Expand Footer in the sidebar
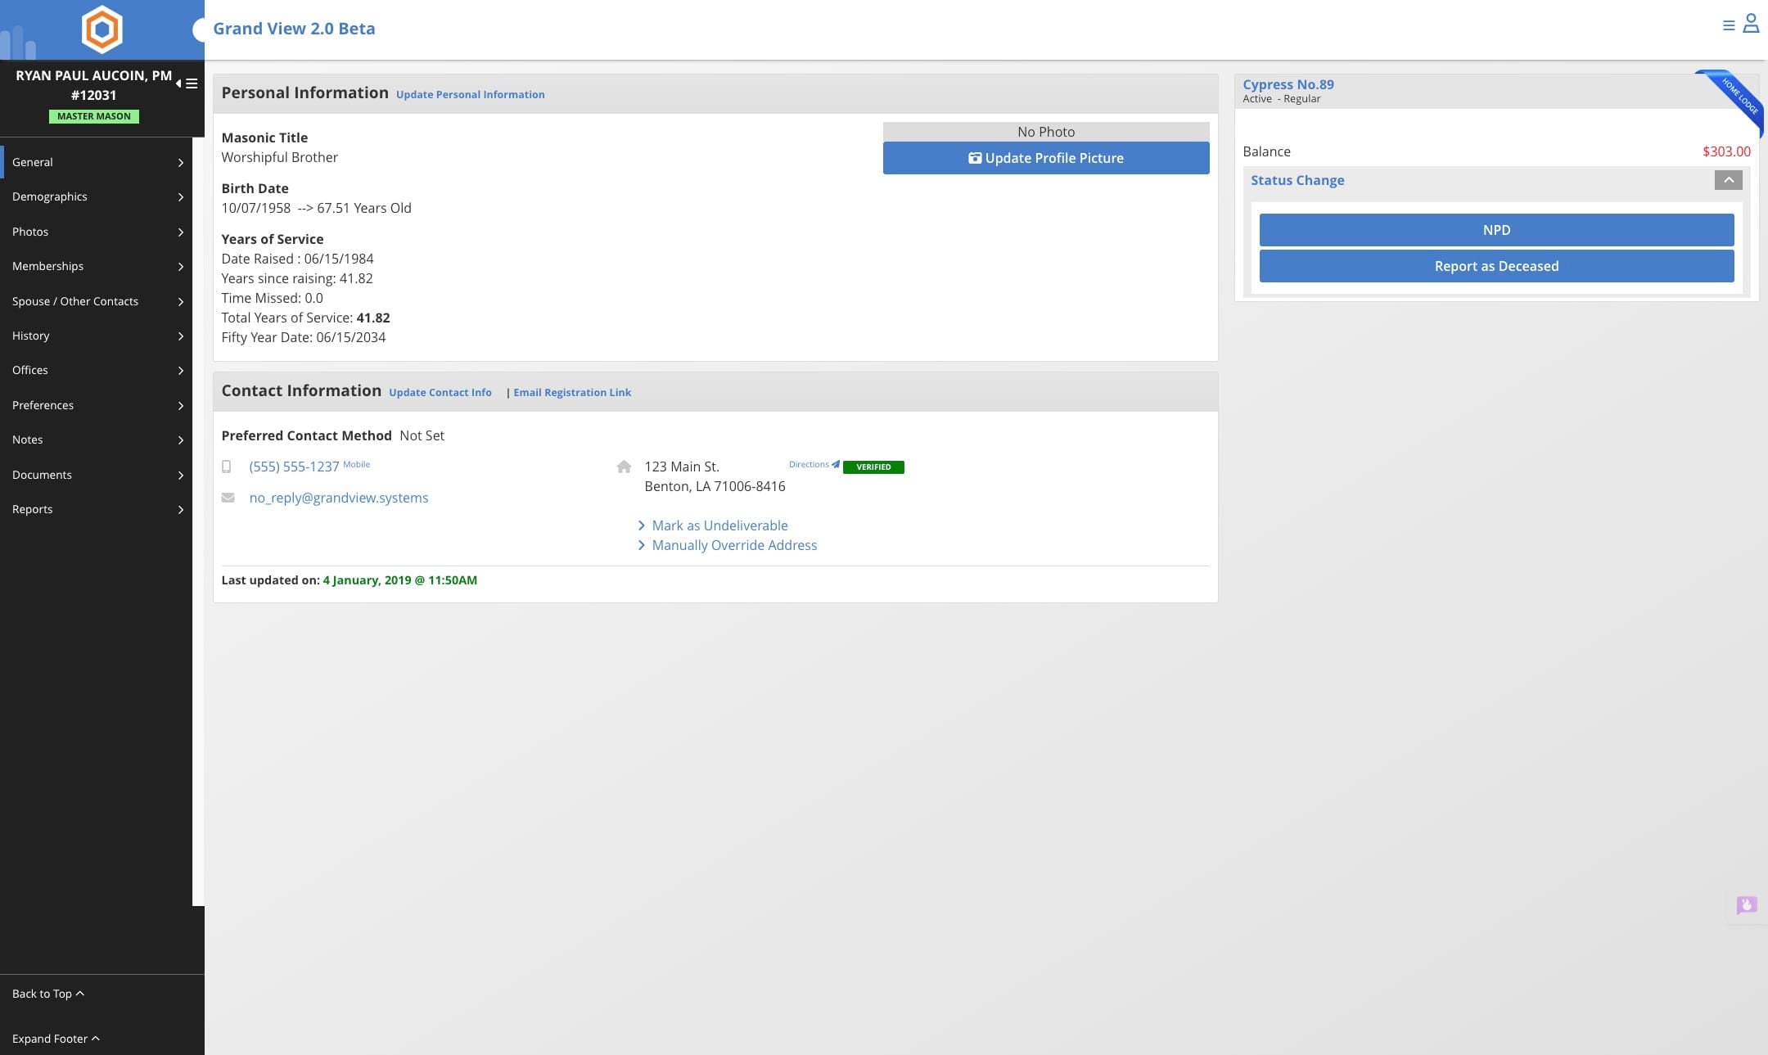1768x1055 pixels. click(x=56, y=1039)
